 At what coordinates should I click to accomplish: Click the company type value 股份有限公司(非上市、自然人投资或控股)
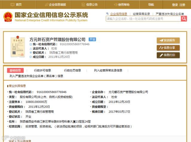pyautogui.click(x=46, y=97)
